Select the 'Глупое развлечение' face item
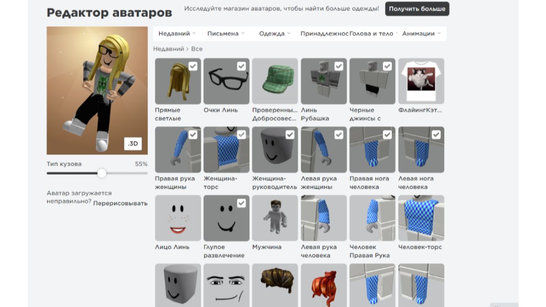This screenshot has width=546, height=307. [x=227, y=218]
